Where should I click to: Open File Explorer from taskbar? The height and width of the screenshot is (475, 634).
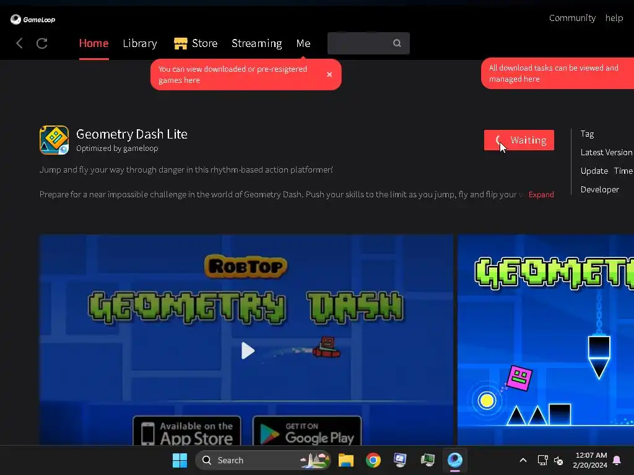[x=346, y=460]
